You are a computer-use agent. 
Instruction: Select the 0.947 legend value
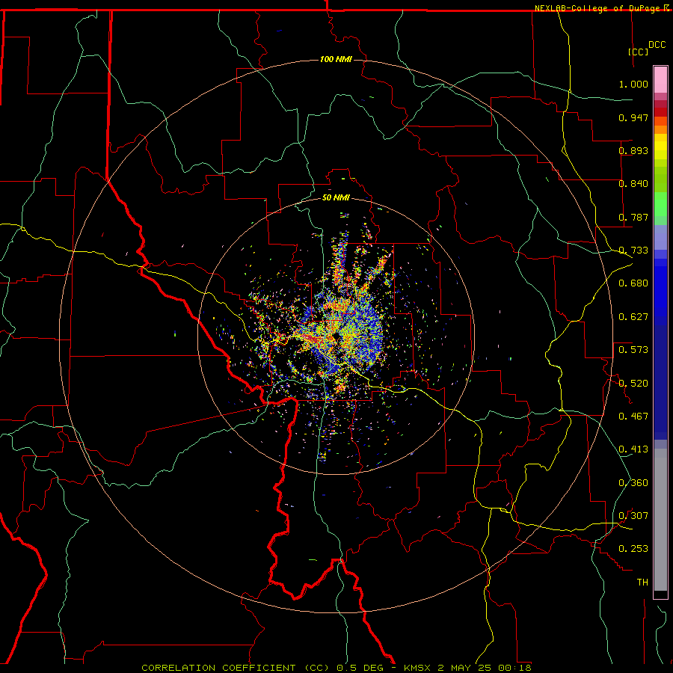tap(633, 117)
